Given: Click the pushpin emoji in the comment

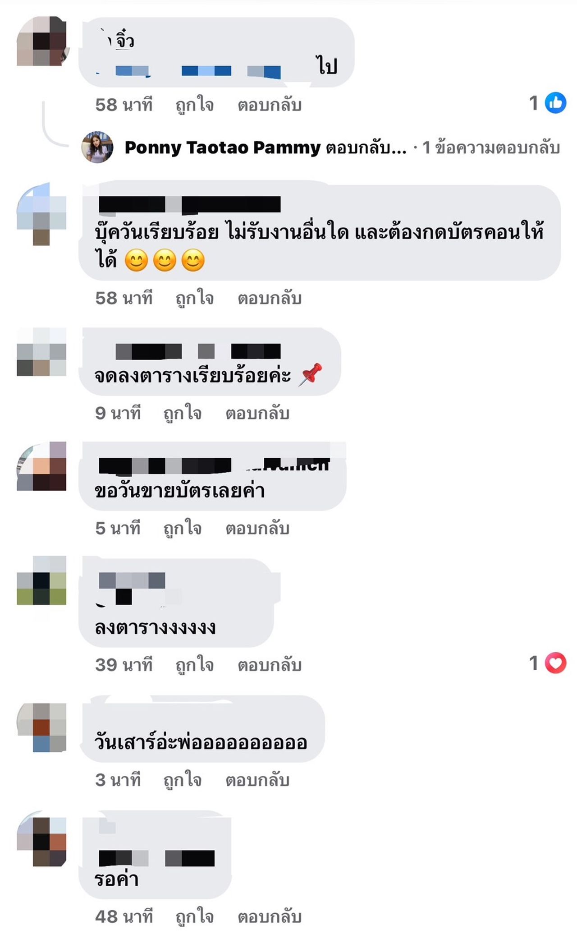Looking at the screenshot, I should 310,374.
